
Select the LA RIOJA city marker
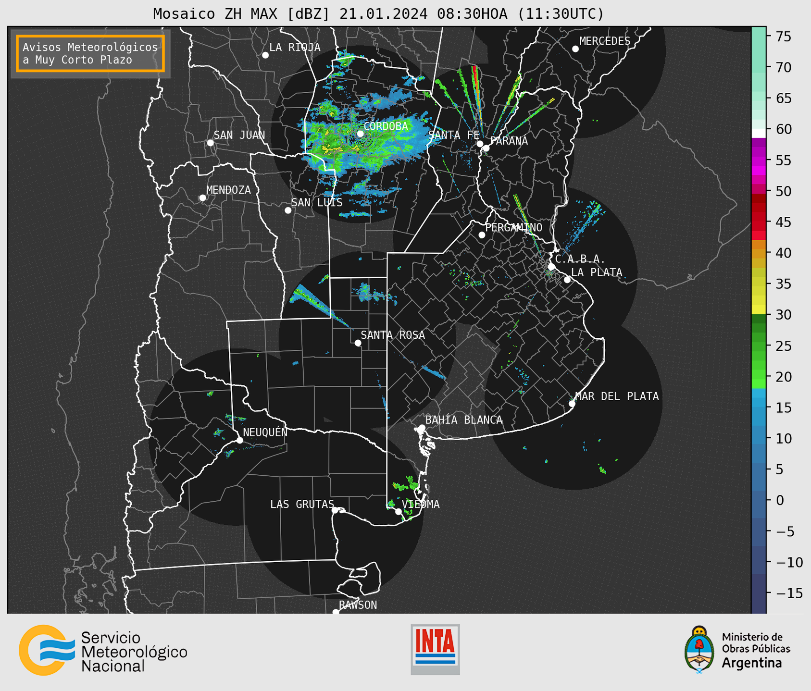pos(265,55)
